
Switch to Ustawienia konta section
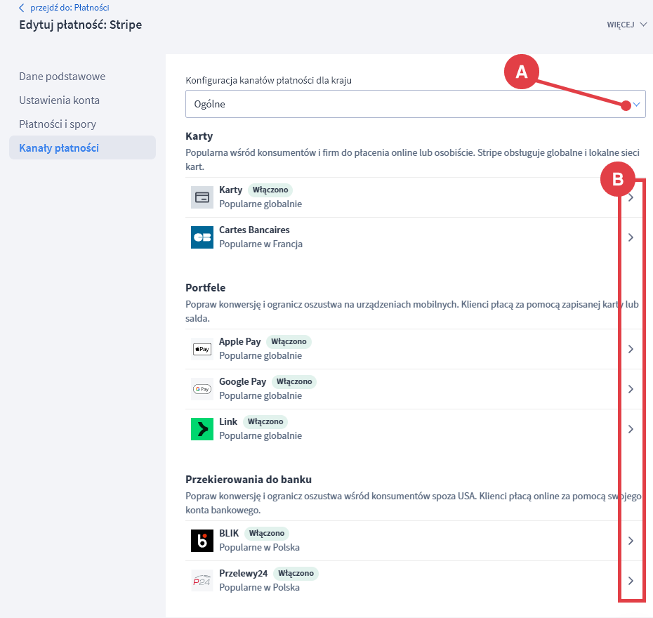(x=60, y=100)
